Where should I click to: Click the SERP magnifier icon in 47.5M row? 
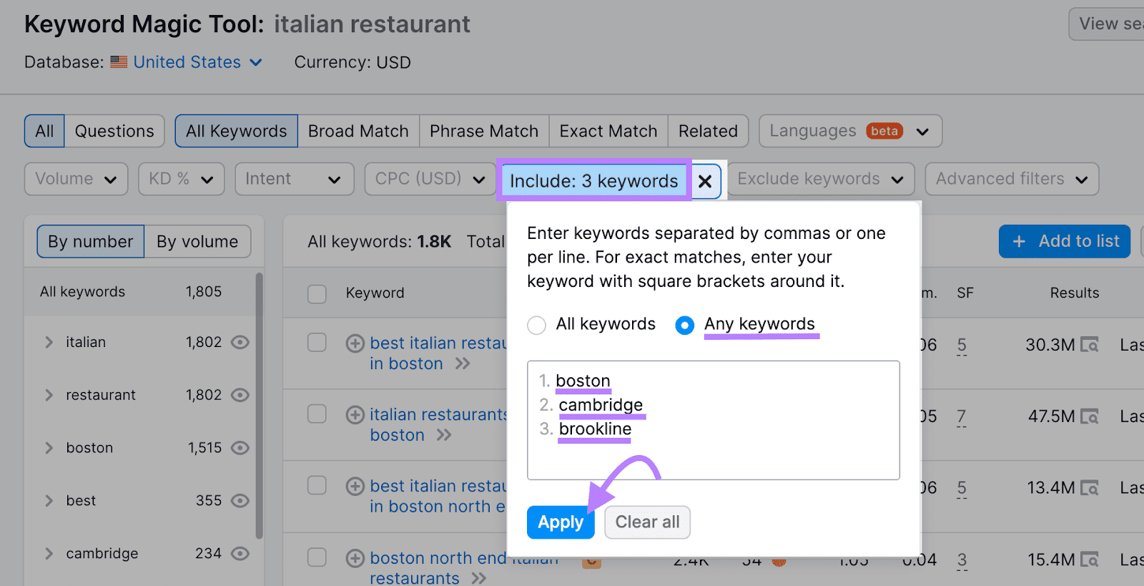1090,416
